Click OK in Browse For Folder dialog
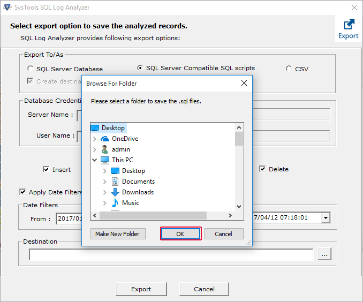The width and height of the screenshot is (363, 302). (180, 234)
